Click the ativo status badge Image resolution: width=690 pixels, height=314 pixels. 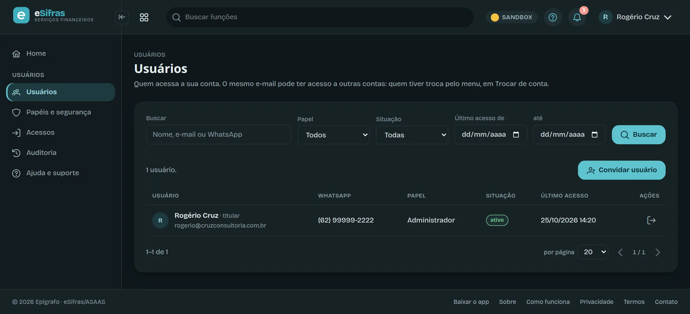pyautogui.click(x=497, y=220)
